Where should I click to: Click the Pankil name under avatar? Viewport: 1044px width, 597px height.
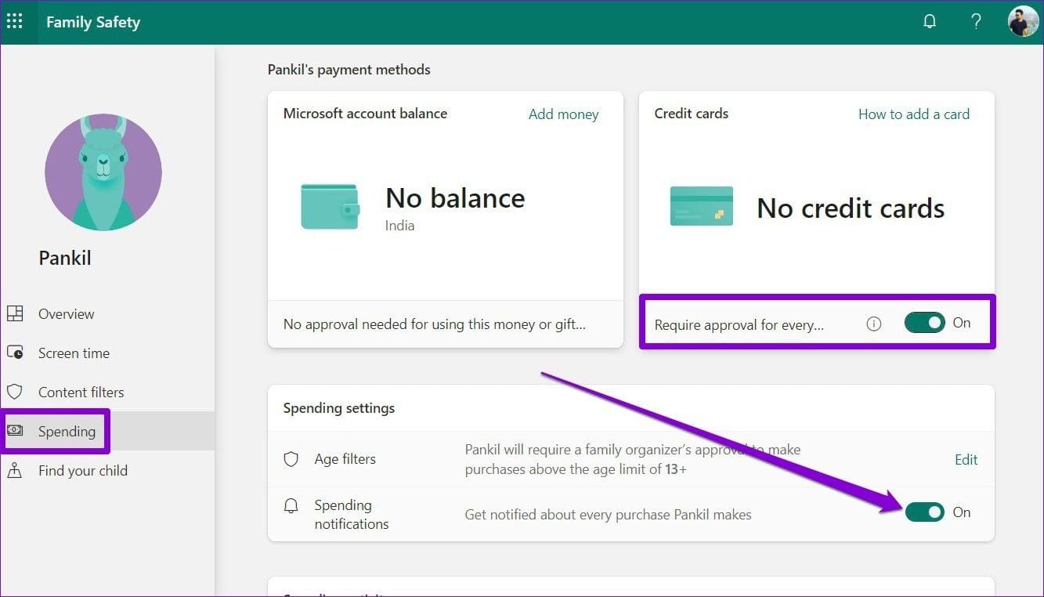coord(65,258)
